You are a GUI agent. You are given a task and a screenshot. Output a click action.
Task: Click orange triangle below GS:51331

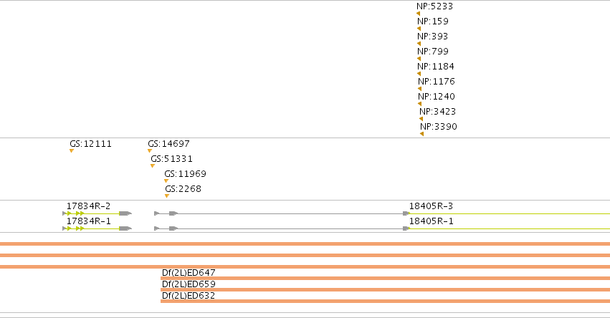pyautogui.click(x=153, y=166)
